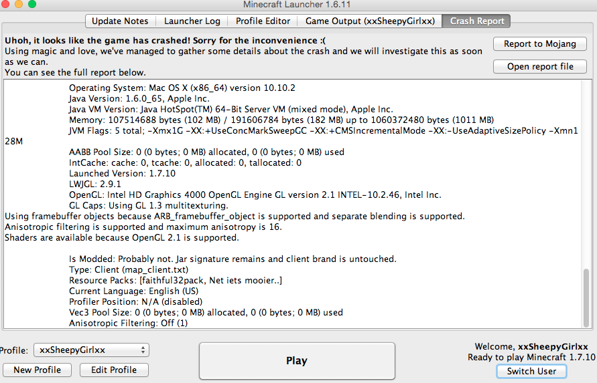The width and height of the screenshot is (597, 383).
Task: Select the Crash Report tab
Action: click(x=476, y=21)
